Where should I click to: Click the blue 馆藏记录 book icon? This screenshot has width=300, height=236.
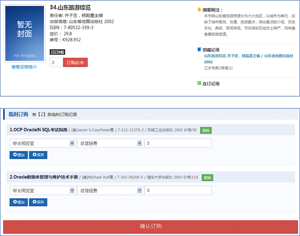(199, 49)
